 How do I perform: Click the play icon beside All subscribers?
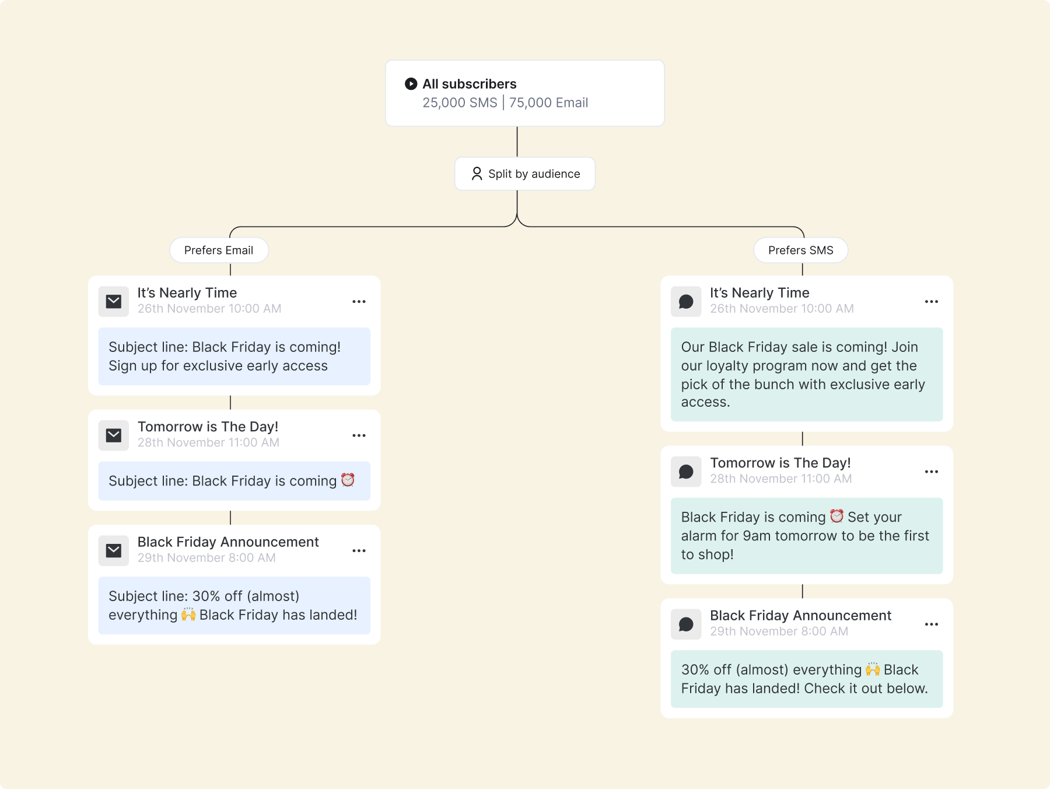tap(411, 84)
